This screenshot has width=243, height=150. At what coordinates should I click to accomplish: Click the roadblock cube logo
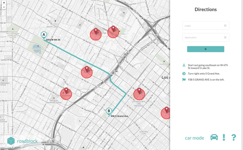[x=11, y=141]
